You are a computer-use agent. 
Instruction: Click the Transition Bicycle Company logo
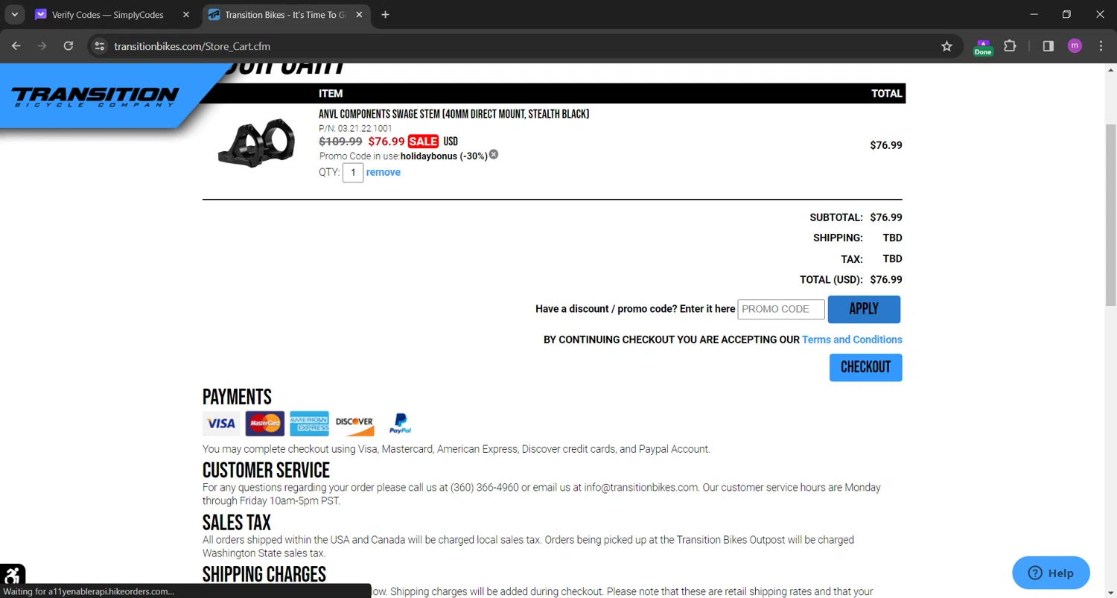pyautogui.click(x=95, y=97)
